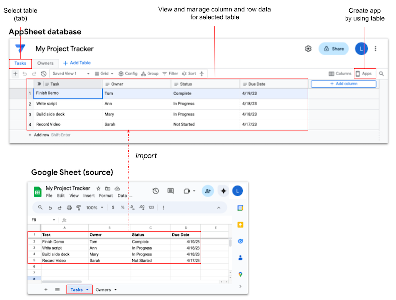This screenshot has width=396, height=300.
Task: Open Google Calendar side panel icon
Action: (240, 208)
